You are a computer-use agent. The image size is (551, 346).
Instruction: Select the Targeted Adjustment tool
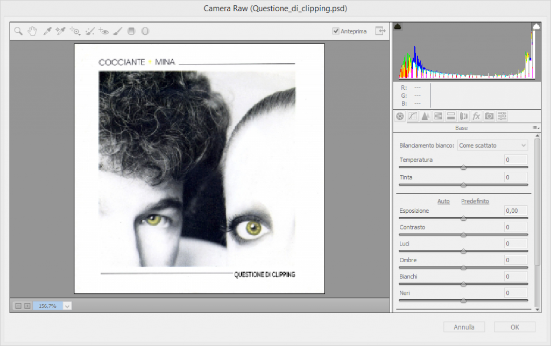pyautogui.click(x=75, y=31)
